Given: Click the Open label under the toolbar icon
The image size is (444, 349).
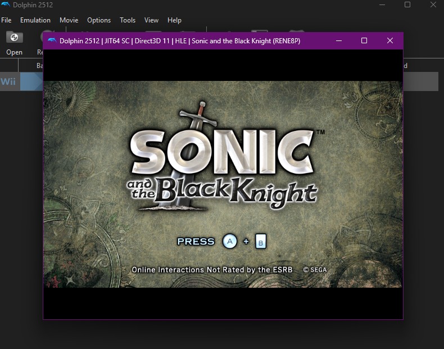Looking at the screenshot, I should [15, 52].
